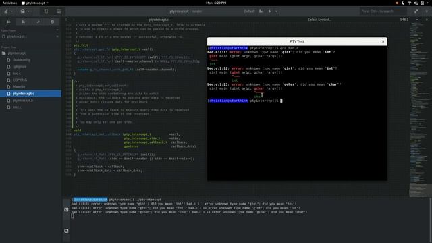Switch to the build targets sidebar tab
This screenshot has height=243, width=432.
[x=23, y=22]
